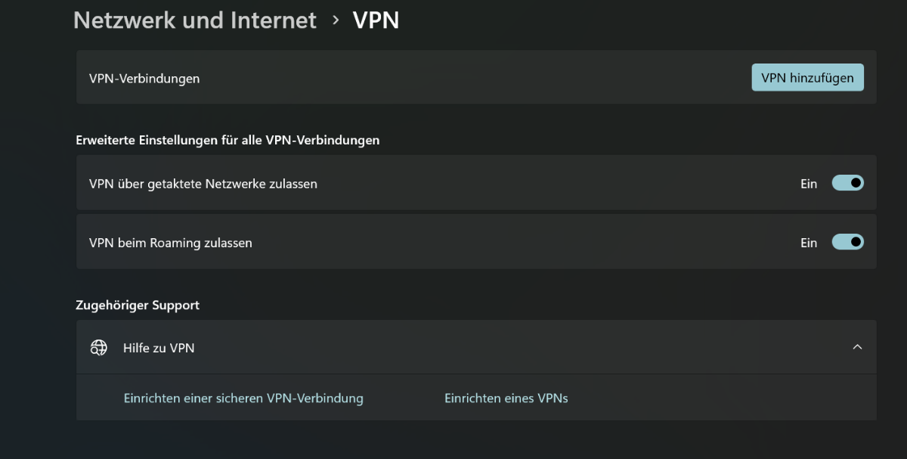This screenshot has width=907, height=459.
Task: Click the VPN page title
Action: tap(376, 20)
